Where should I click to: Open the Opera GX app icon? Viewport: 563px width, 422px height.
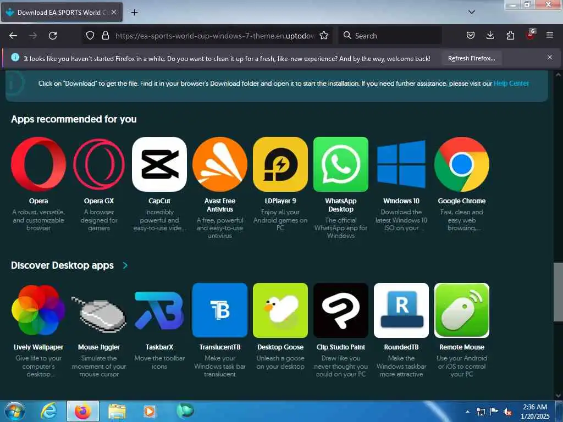(99, 164)
